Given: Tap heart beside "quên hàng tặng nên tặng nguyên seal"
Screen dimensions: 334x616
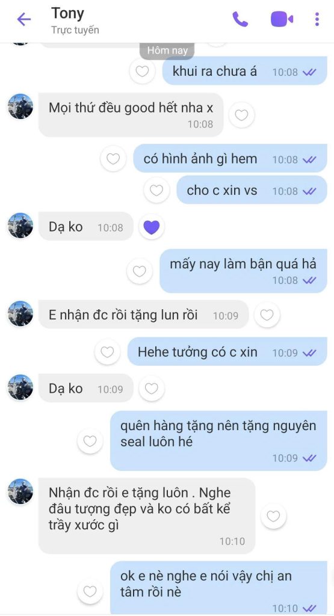Looking at the screenshot, I should pos(90,441).
